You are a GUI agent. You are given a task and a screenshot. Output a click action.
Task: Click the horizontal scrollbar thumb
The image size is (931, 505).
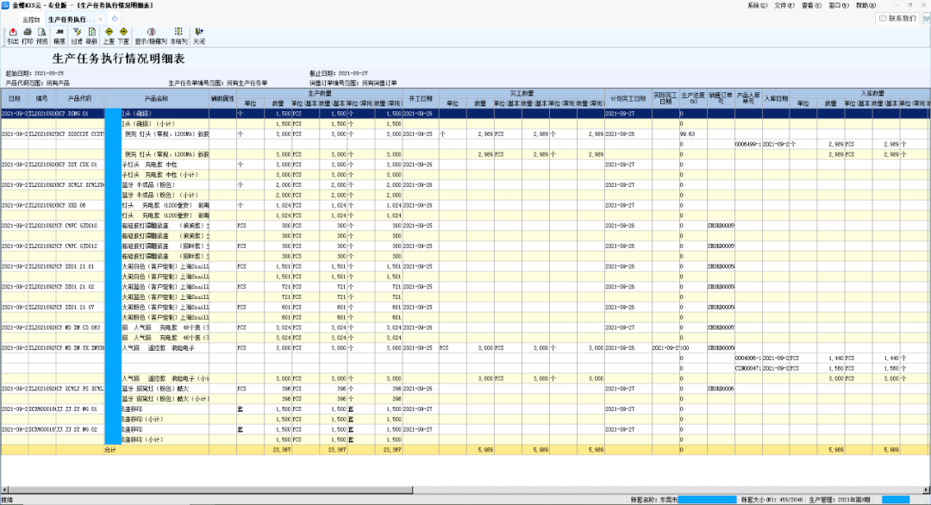[210, 489]
